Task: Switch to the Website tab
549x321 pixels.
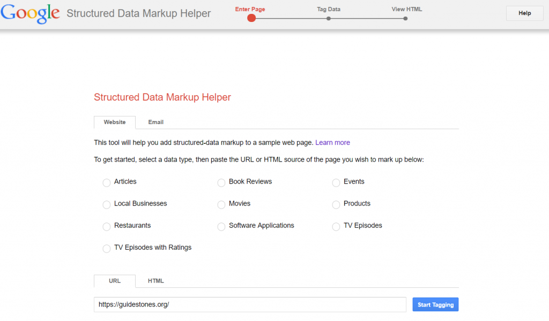Action: click(115, 123)
